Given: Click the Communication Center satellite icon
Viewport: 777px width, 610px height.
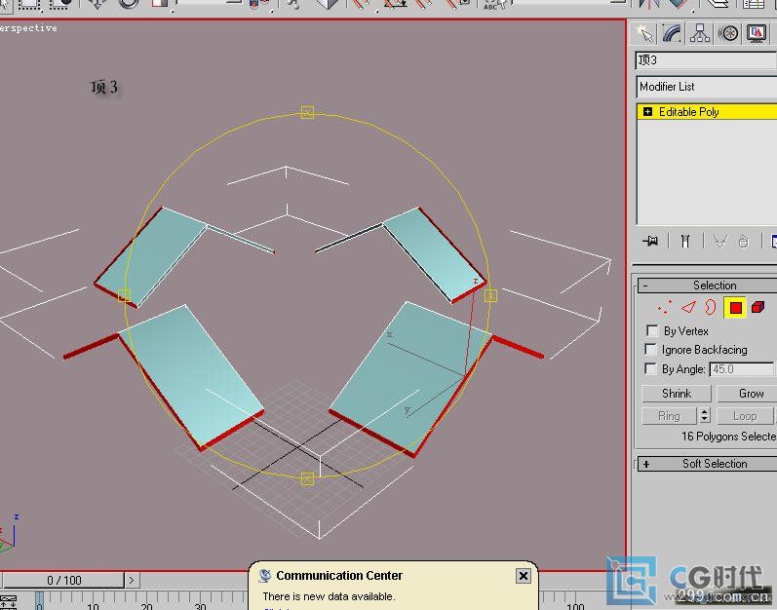Looking at the screenshot, I should [265, 575].
